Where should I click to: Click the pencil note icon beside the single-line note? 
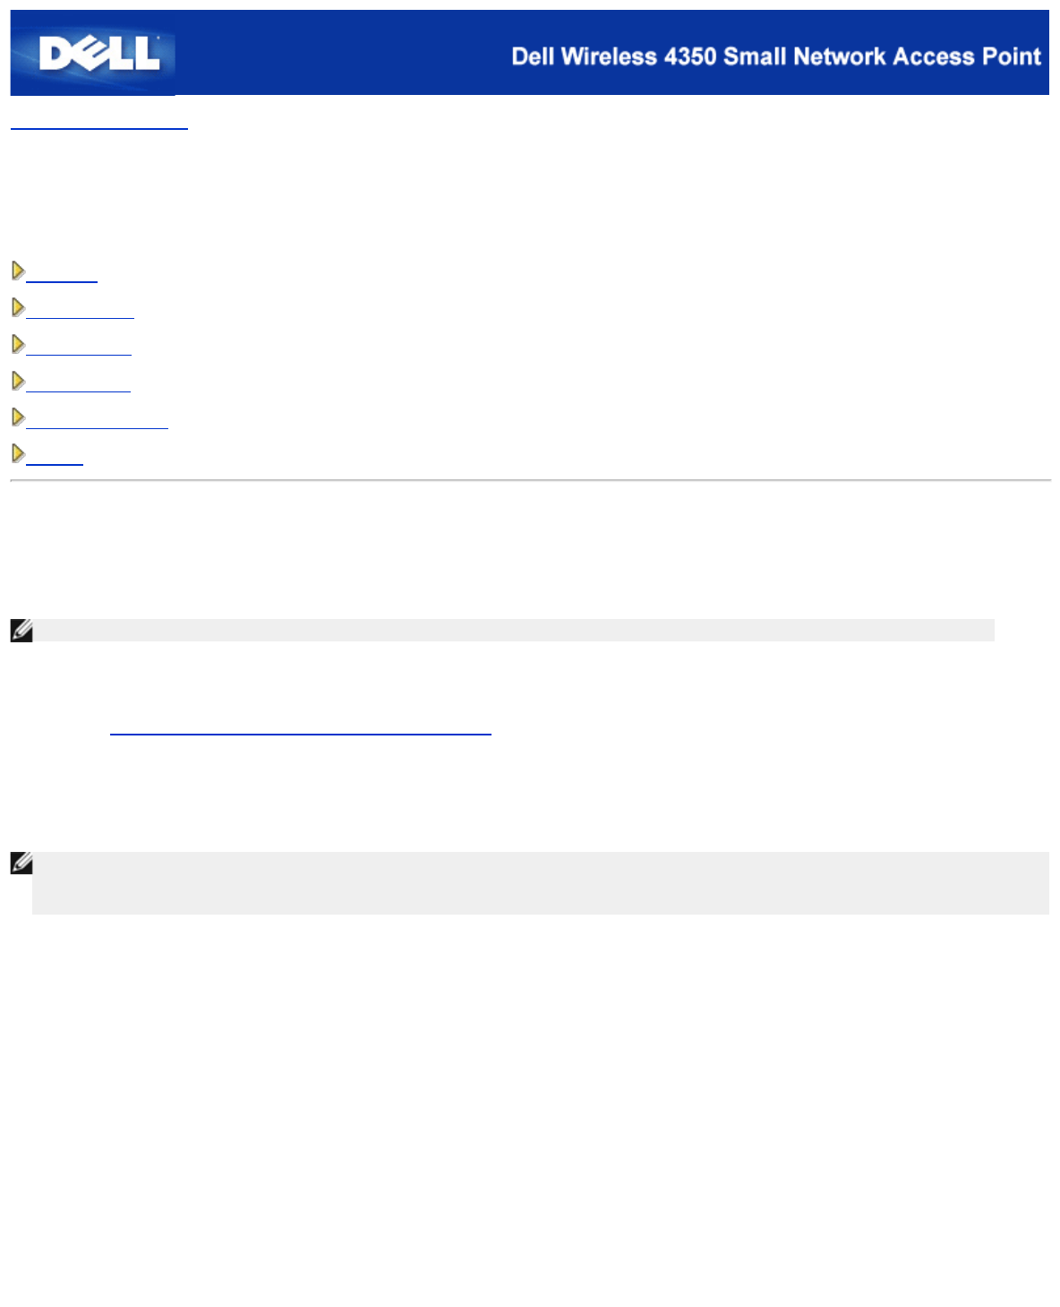click(21, 631)
